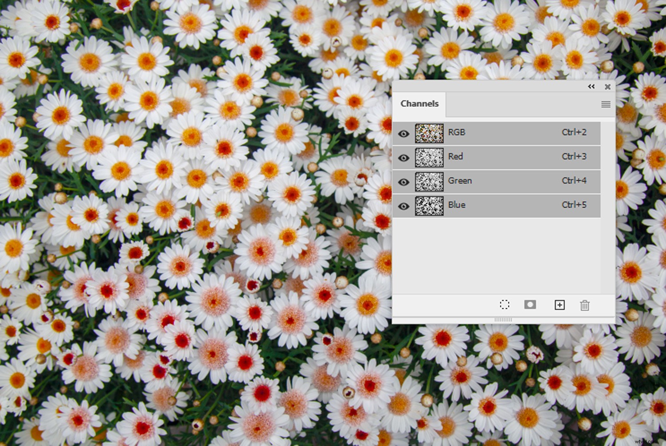Delete the current channel

tap(585, 305)
